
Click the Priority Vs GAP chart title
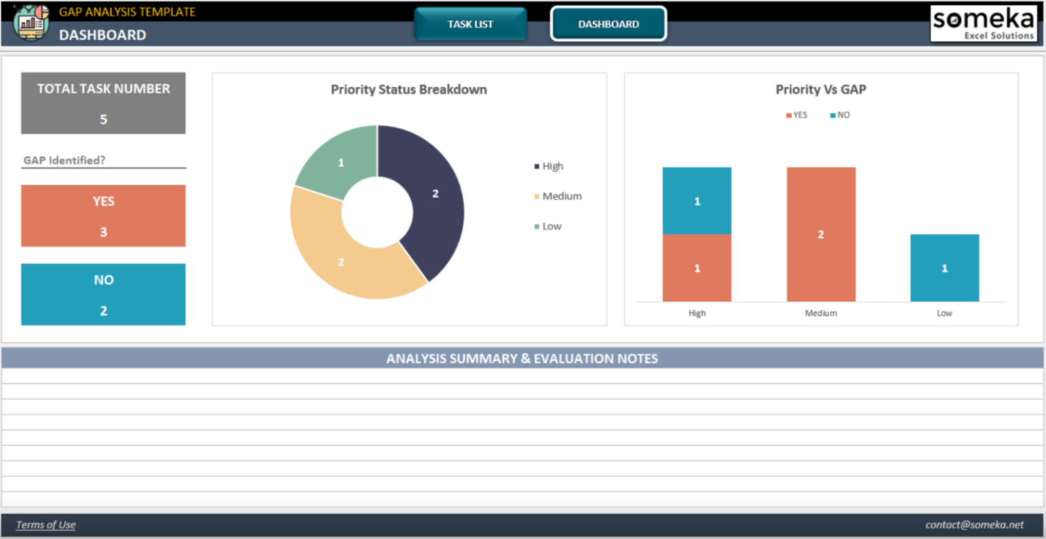pyautogui.click(x=820, y=89)
